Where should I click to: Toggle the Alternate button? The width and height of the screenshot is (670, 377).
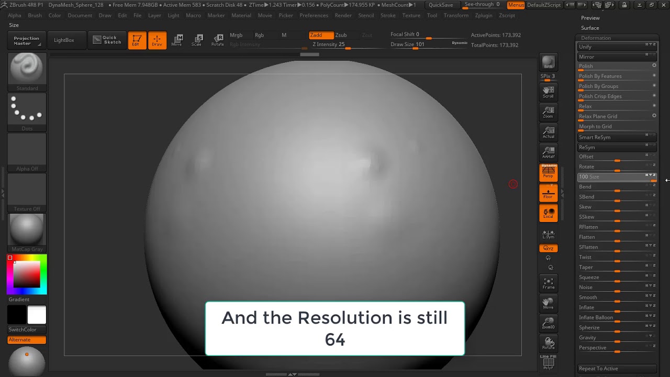tap(27, 340)
